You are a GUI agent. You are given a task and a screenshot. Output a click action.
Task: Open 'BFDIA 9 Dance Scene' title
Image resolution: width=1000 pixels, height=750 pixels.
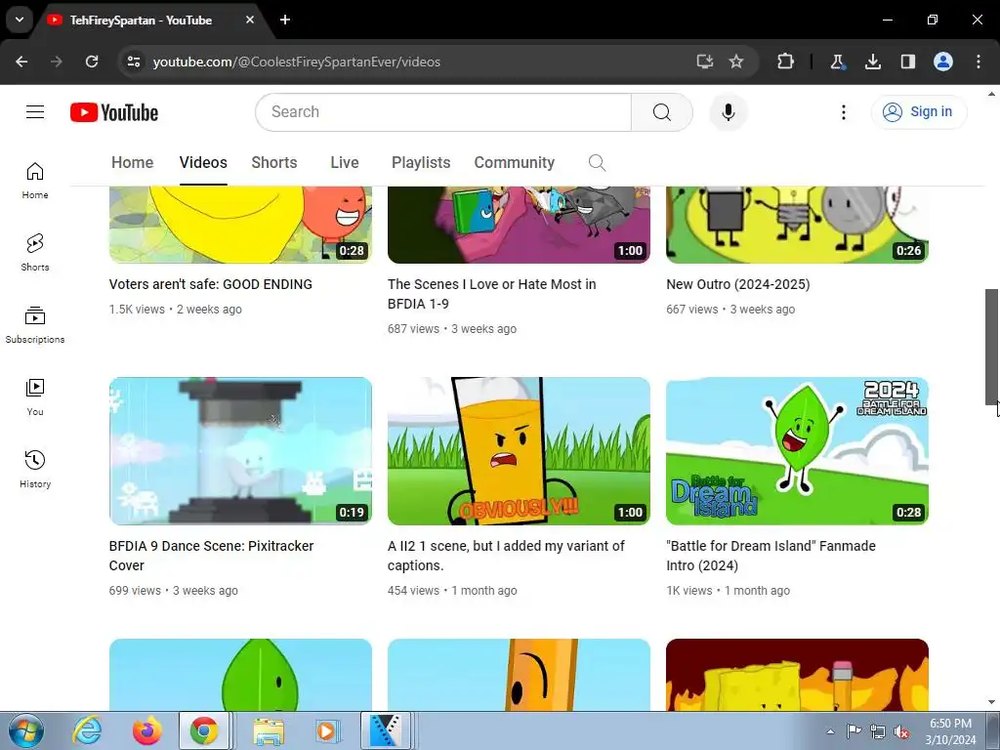[x=211, y=556]
